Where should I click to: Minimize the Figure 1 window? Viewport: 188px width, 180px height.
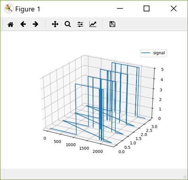(120, 9)
